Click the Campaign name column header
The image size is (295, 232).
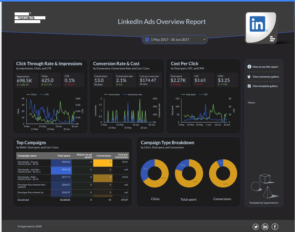point(27,156)
